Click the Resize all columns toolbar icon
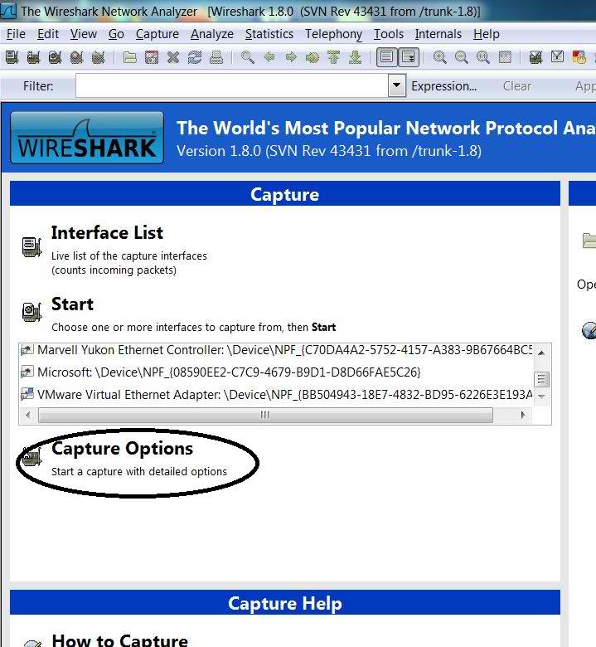Image resolution: width=596 pixels, height=647 pixels. (x=505, y=57)
